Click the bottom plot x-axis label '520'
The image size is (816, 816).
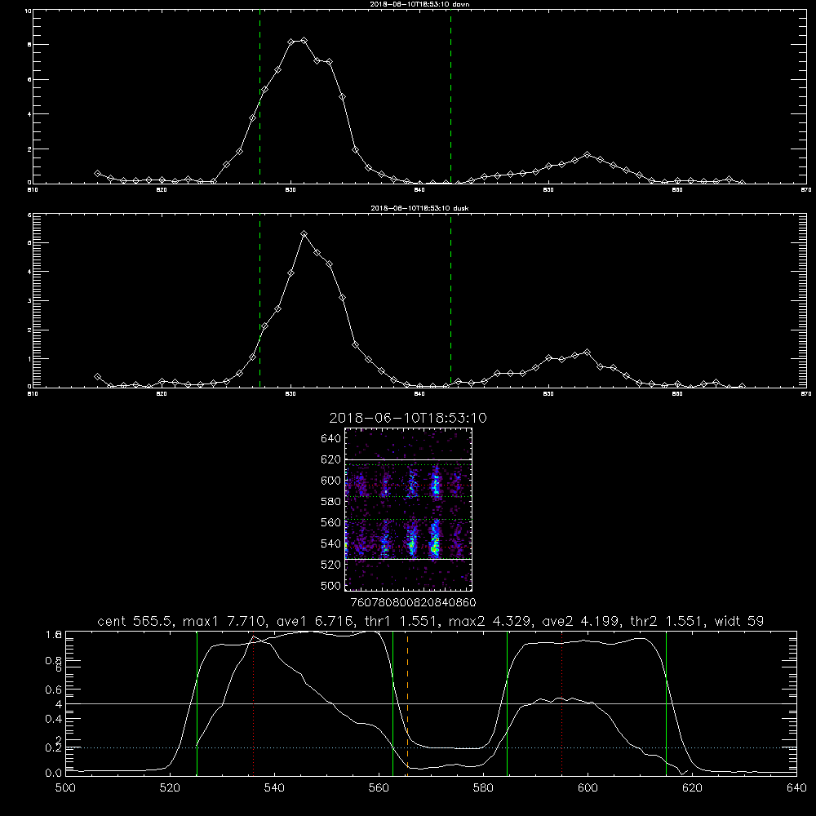click(x=170, y=788)
